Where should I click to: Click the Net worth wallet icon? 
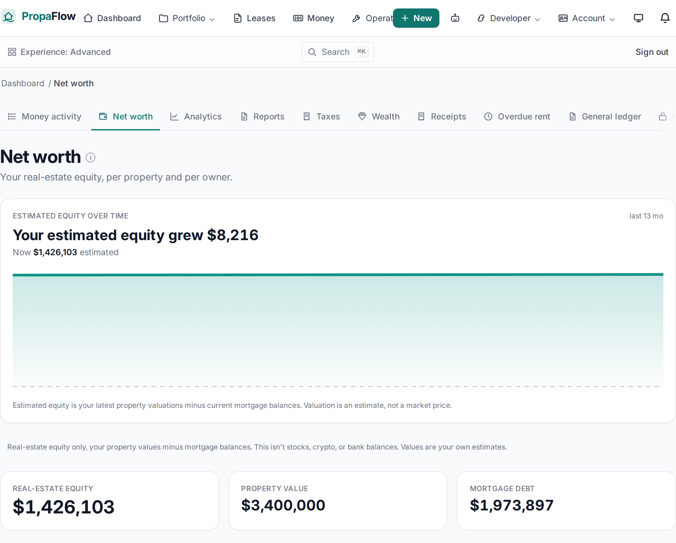pos(103,116)
